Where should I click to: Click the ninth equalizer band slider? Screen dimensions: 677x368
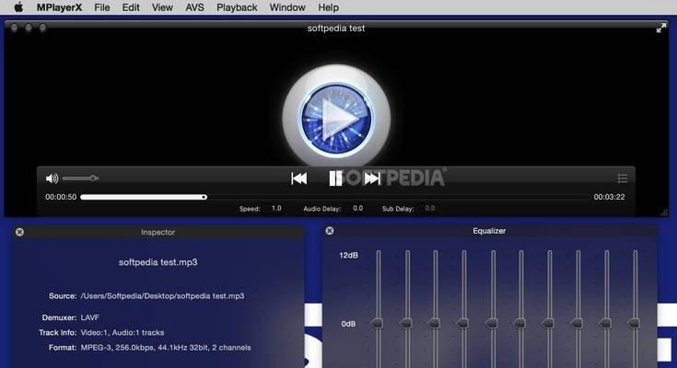click(x=607, y=309)
